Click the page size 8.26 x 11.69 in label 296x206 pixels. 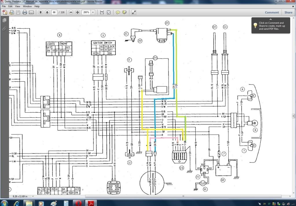pos(20,196)
